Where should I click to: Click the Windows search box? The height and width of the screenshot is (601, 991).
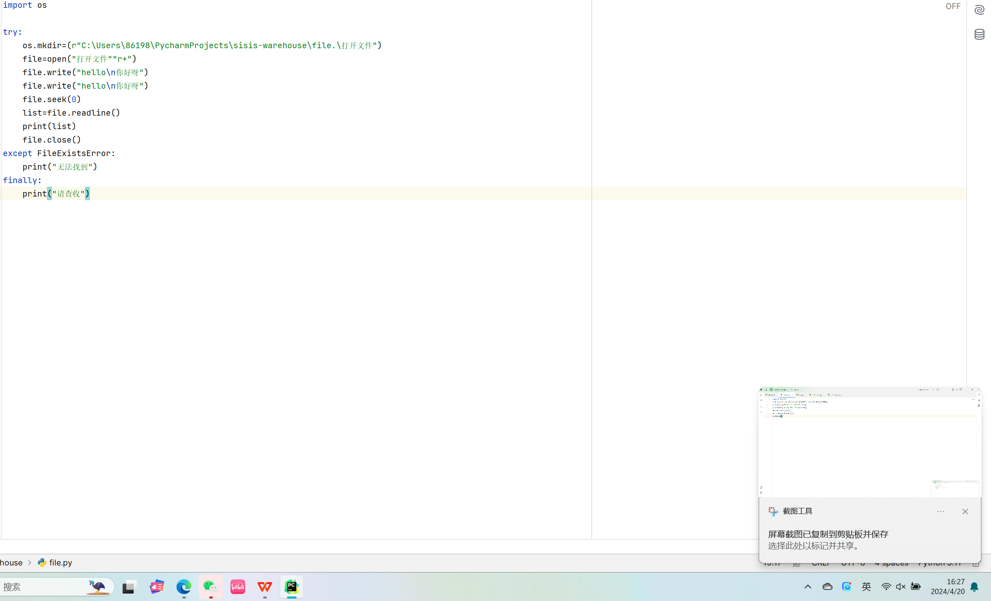point(41,587)
